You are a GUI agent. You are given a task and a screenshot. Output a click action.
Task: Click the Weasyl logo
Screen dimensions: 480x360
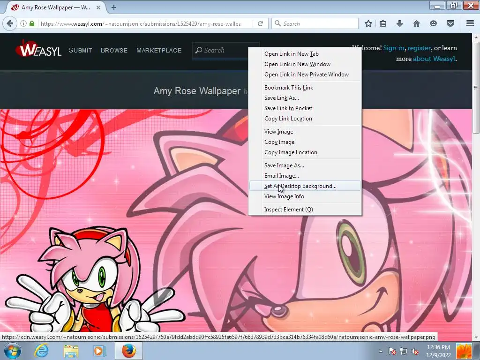click(x=38, y=49)
